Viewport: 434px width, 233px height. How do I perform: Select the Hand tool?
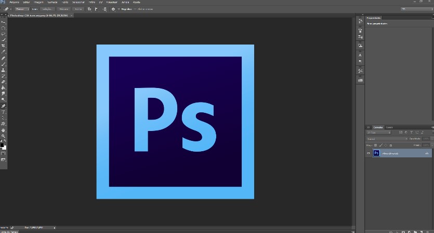click(3, 130)
